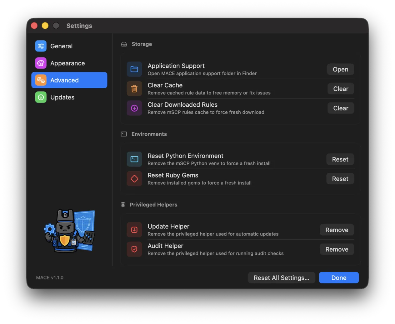Open the Application Support folder in Finder

tap(340, 69)
